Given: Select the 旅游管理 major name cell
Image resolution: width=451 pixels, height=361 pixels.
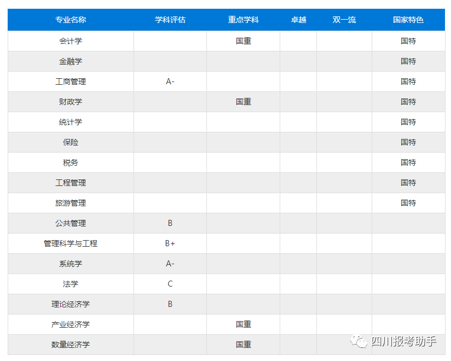Looking at the screenshot, I should click(x=71, y=203).
